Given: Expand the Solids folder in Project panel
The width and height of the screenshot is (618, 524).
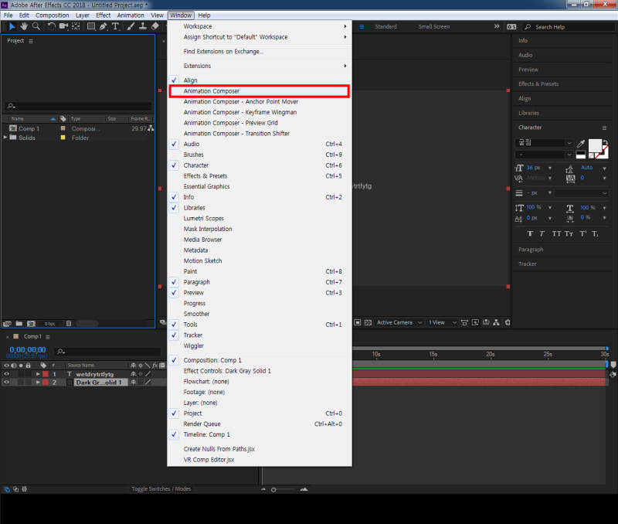Looking at the screenshot, I should pos(6,138).
